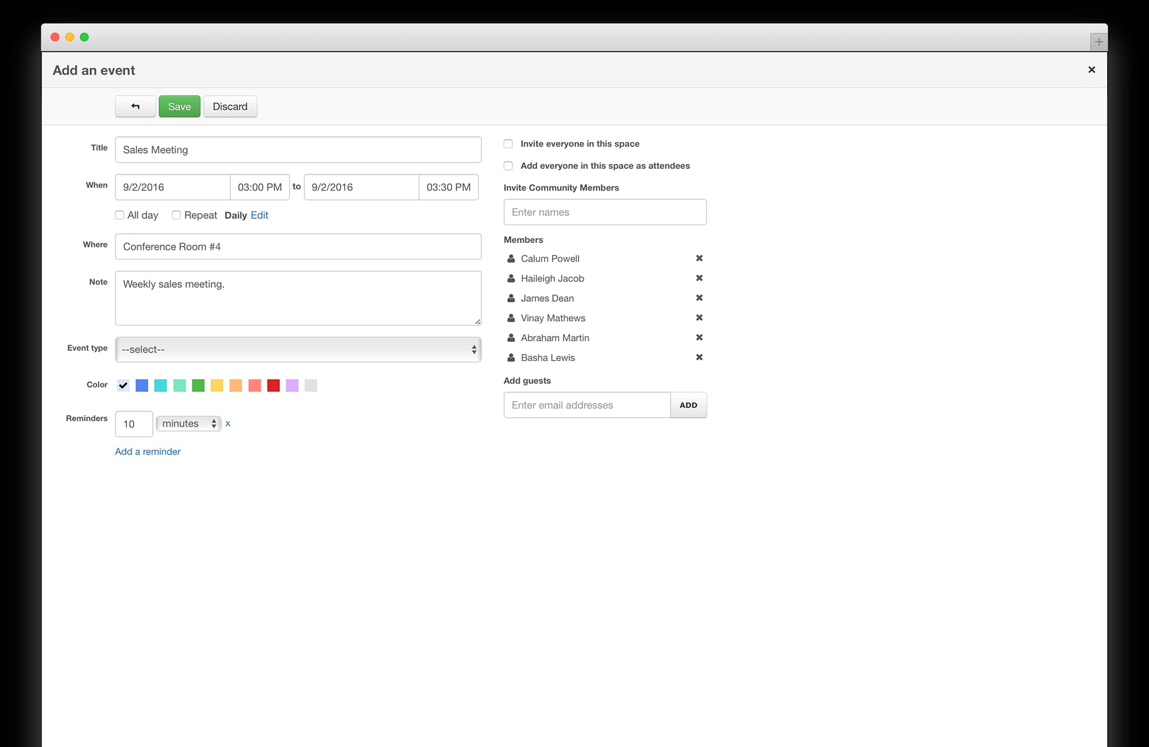Open a new browser tab

pyautogui.click(x=1099, y=41)
